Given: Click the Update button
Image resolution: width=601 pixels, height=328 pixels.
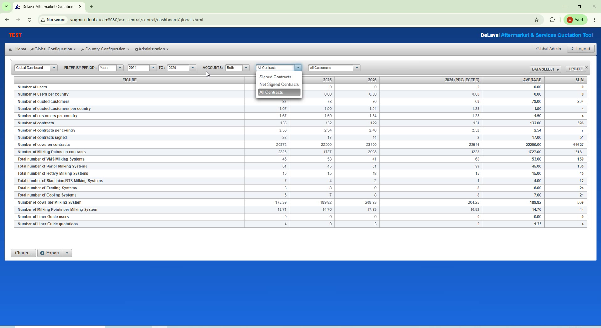Looking at the screenshot, I should click(576, 69).
